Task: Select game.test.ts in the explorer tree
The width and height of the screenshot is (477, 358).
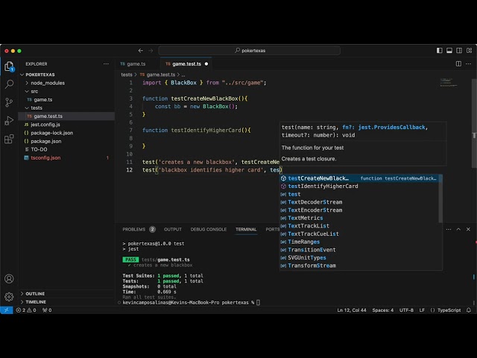Action: point(48,116)
